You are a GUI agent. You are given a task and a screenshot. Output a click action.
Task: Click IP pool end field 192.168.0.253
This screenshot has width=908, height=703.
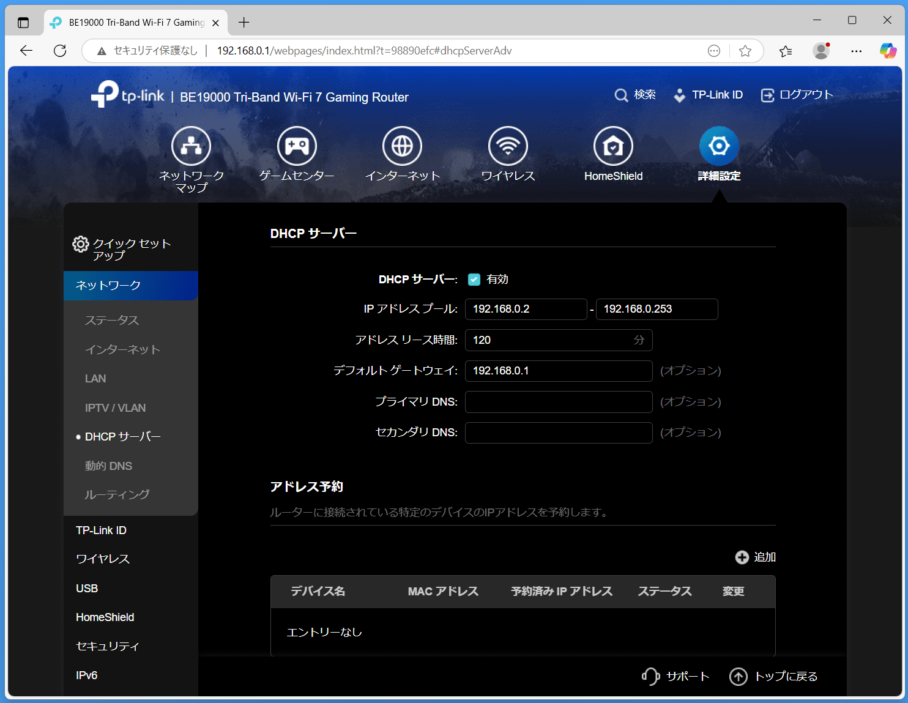pyautogui.click(x=657, y=309)
